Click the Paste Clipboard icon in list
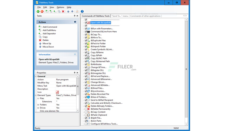Screen dimensions: 226x131 point(88,115)
